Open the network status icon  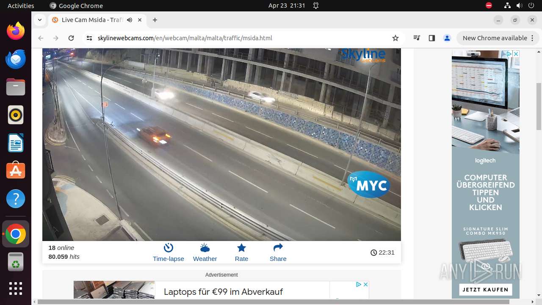508,6
